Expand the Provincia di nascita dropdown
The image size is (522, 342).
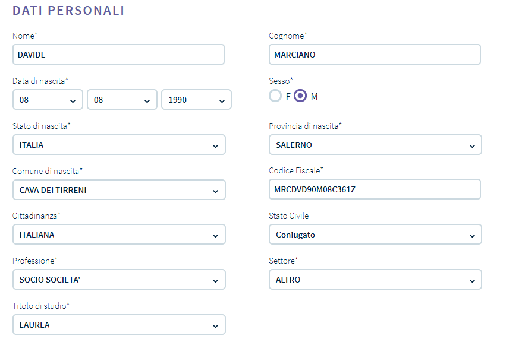pos(375,145)
